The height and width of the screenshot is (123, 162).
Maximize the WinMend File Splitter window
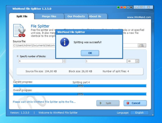click(x=142, y=7)
